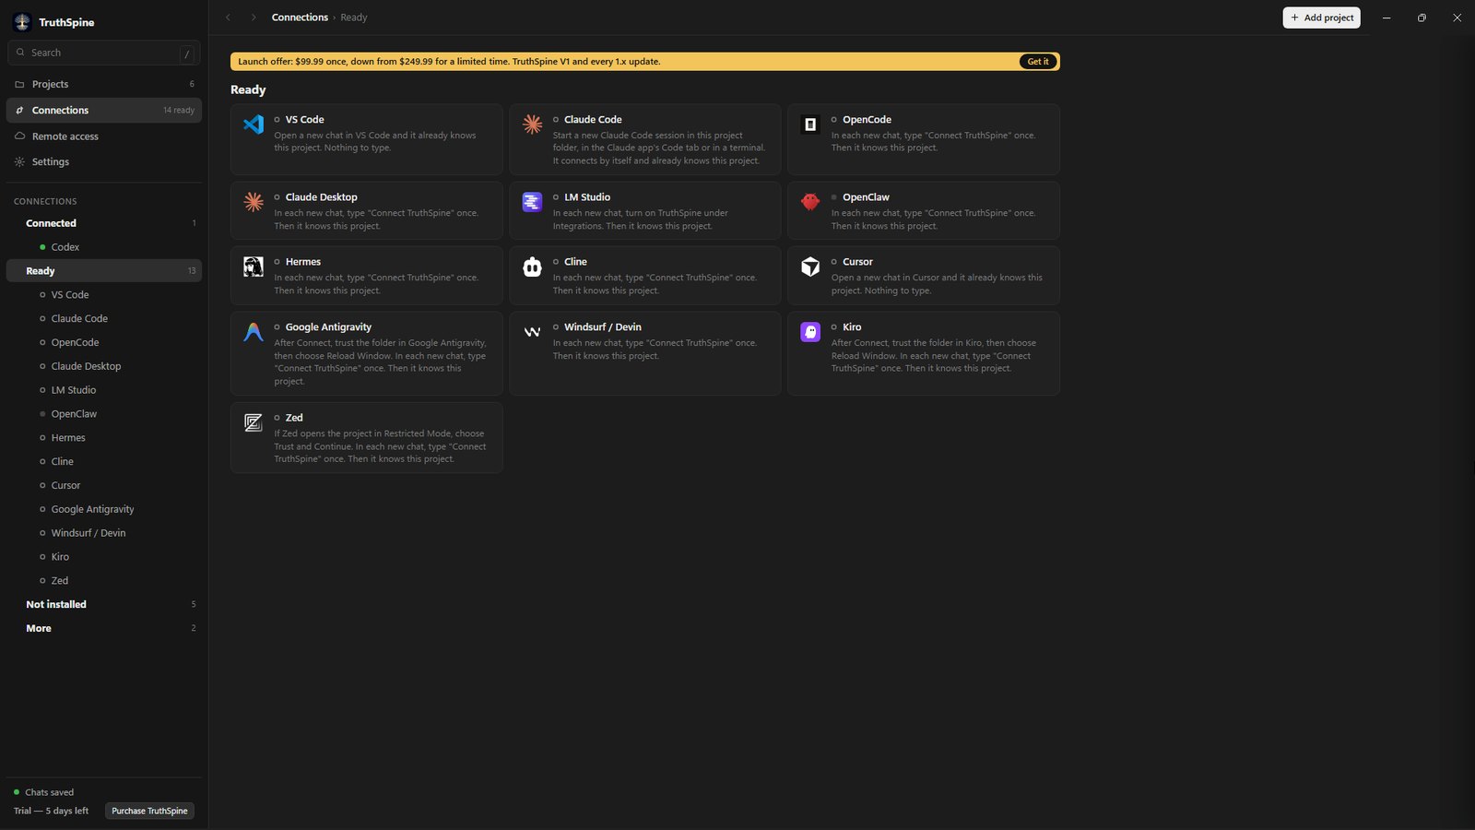This screenshot has height=830, width=1475.
Task: Click the Chats saved status text
Action: [x=50, y=792]
